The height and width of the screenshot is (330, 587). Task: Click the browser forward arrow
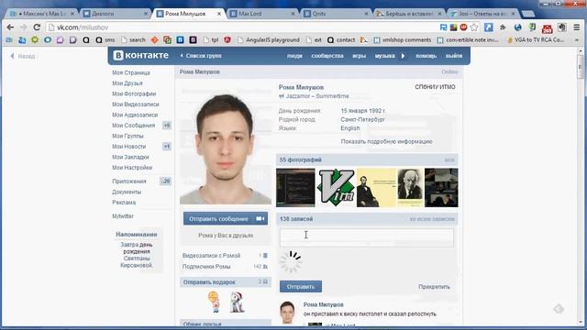click(24, 27)
